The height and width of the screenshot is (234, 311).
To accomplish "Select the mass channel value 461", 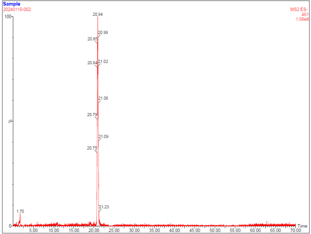I will pos(305,14).
